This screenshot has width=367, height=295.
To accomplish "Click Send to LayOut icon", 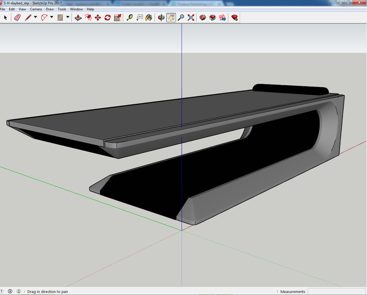I will pyautogui.click(x=222, y=18).
